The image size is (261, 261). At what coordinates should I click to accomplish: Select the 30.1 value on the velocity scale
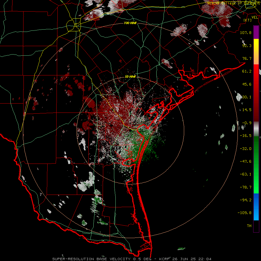click(x=247, y=97)
